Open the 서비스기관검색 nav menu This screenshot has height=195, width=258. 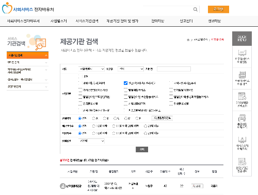click(87, 21)
